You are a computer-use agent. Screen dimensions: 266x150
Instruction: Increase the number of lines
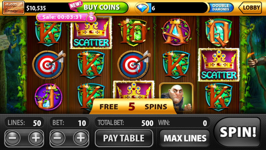click(36, 138)
